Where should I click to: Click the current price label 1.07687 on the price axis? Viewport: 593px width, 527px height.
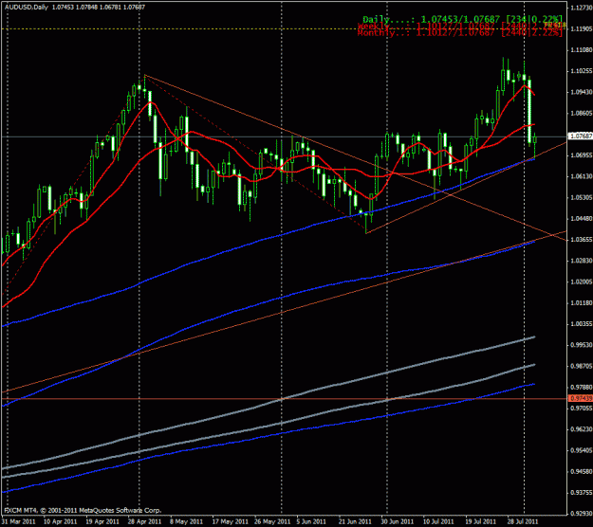point(581,136)
